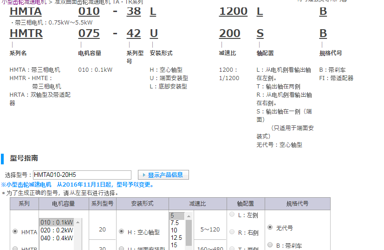Select reduction ratio 5 in list
Screen dimensions: 384x250
coord(177,215)
